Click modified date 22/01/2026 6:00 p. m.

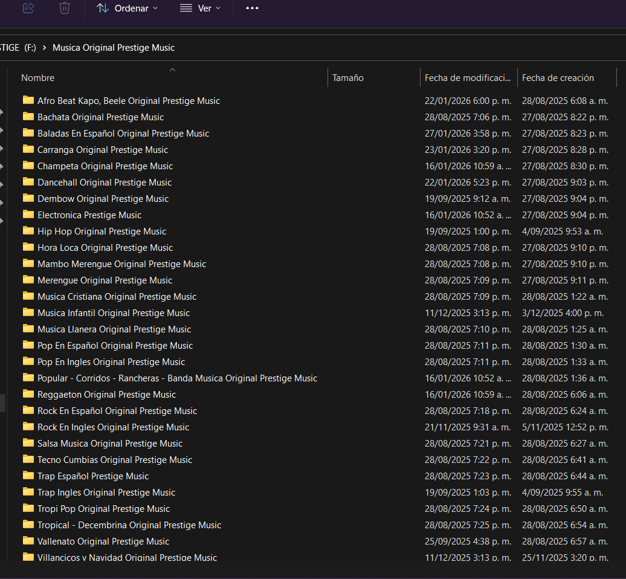click(x=468, y=101)
